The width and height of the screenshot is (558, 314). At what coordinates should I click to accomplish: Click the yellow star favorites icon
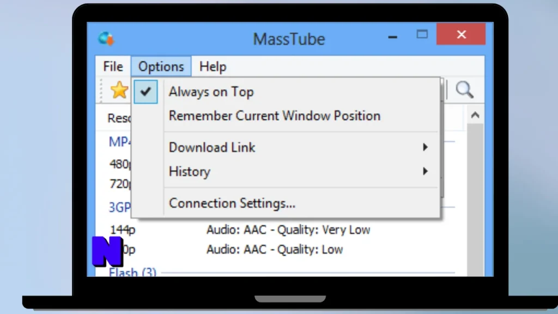point(119,90)
